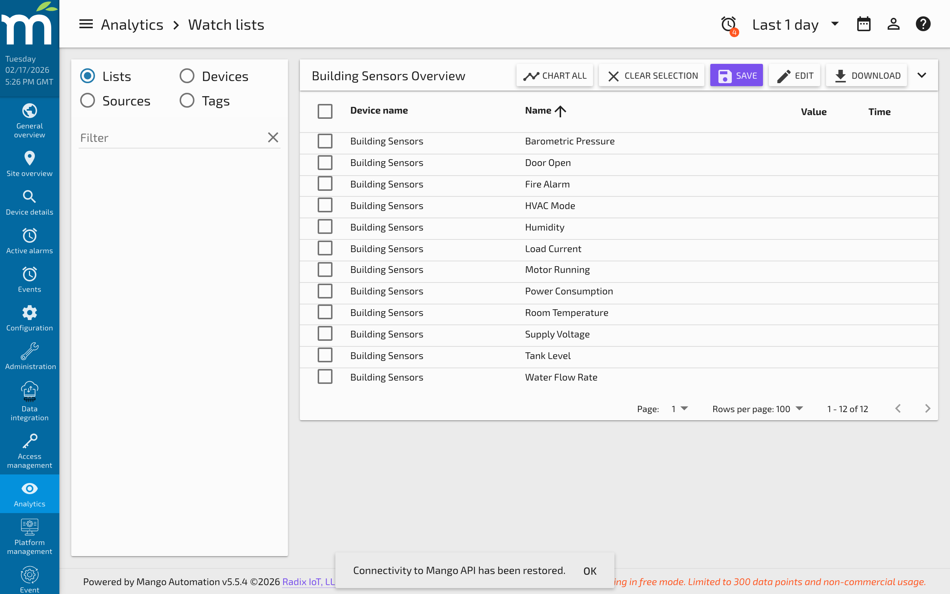This screenshot has width=950, height=594.
Task: Open Access management
Action: tap(29, 450)
